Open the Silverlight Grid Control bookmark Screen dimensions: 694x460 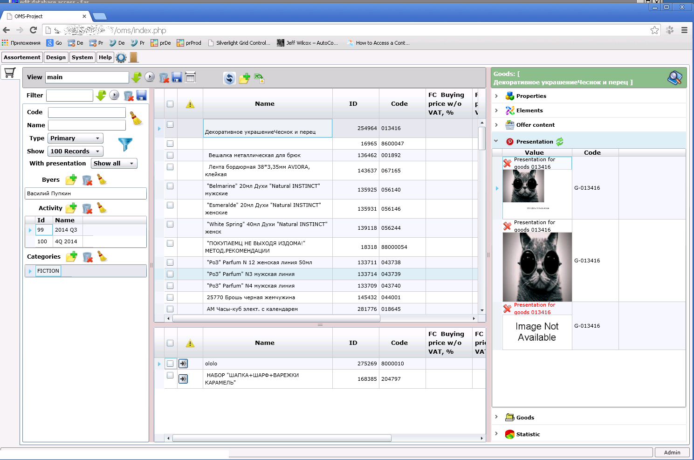[x=239, y=43]
